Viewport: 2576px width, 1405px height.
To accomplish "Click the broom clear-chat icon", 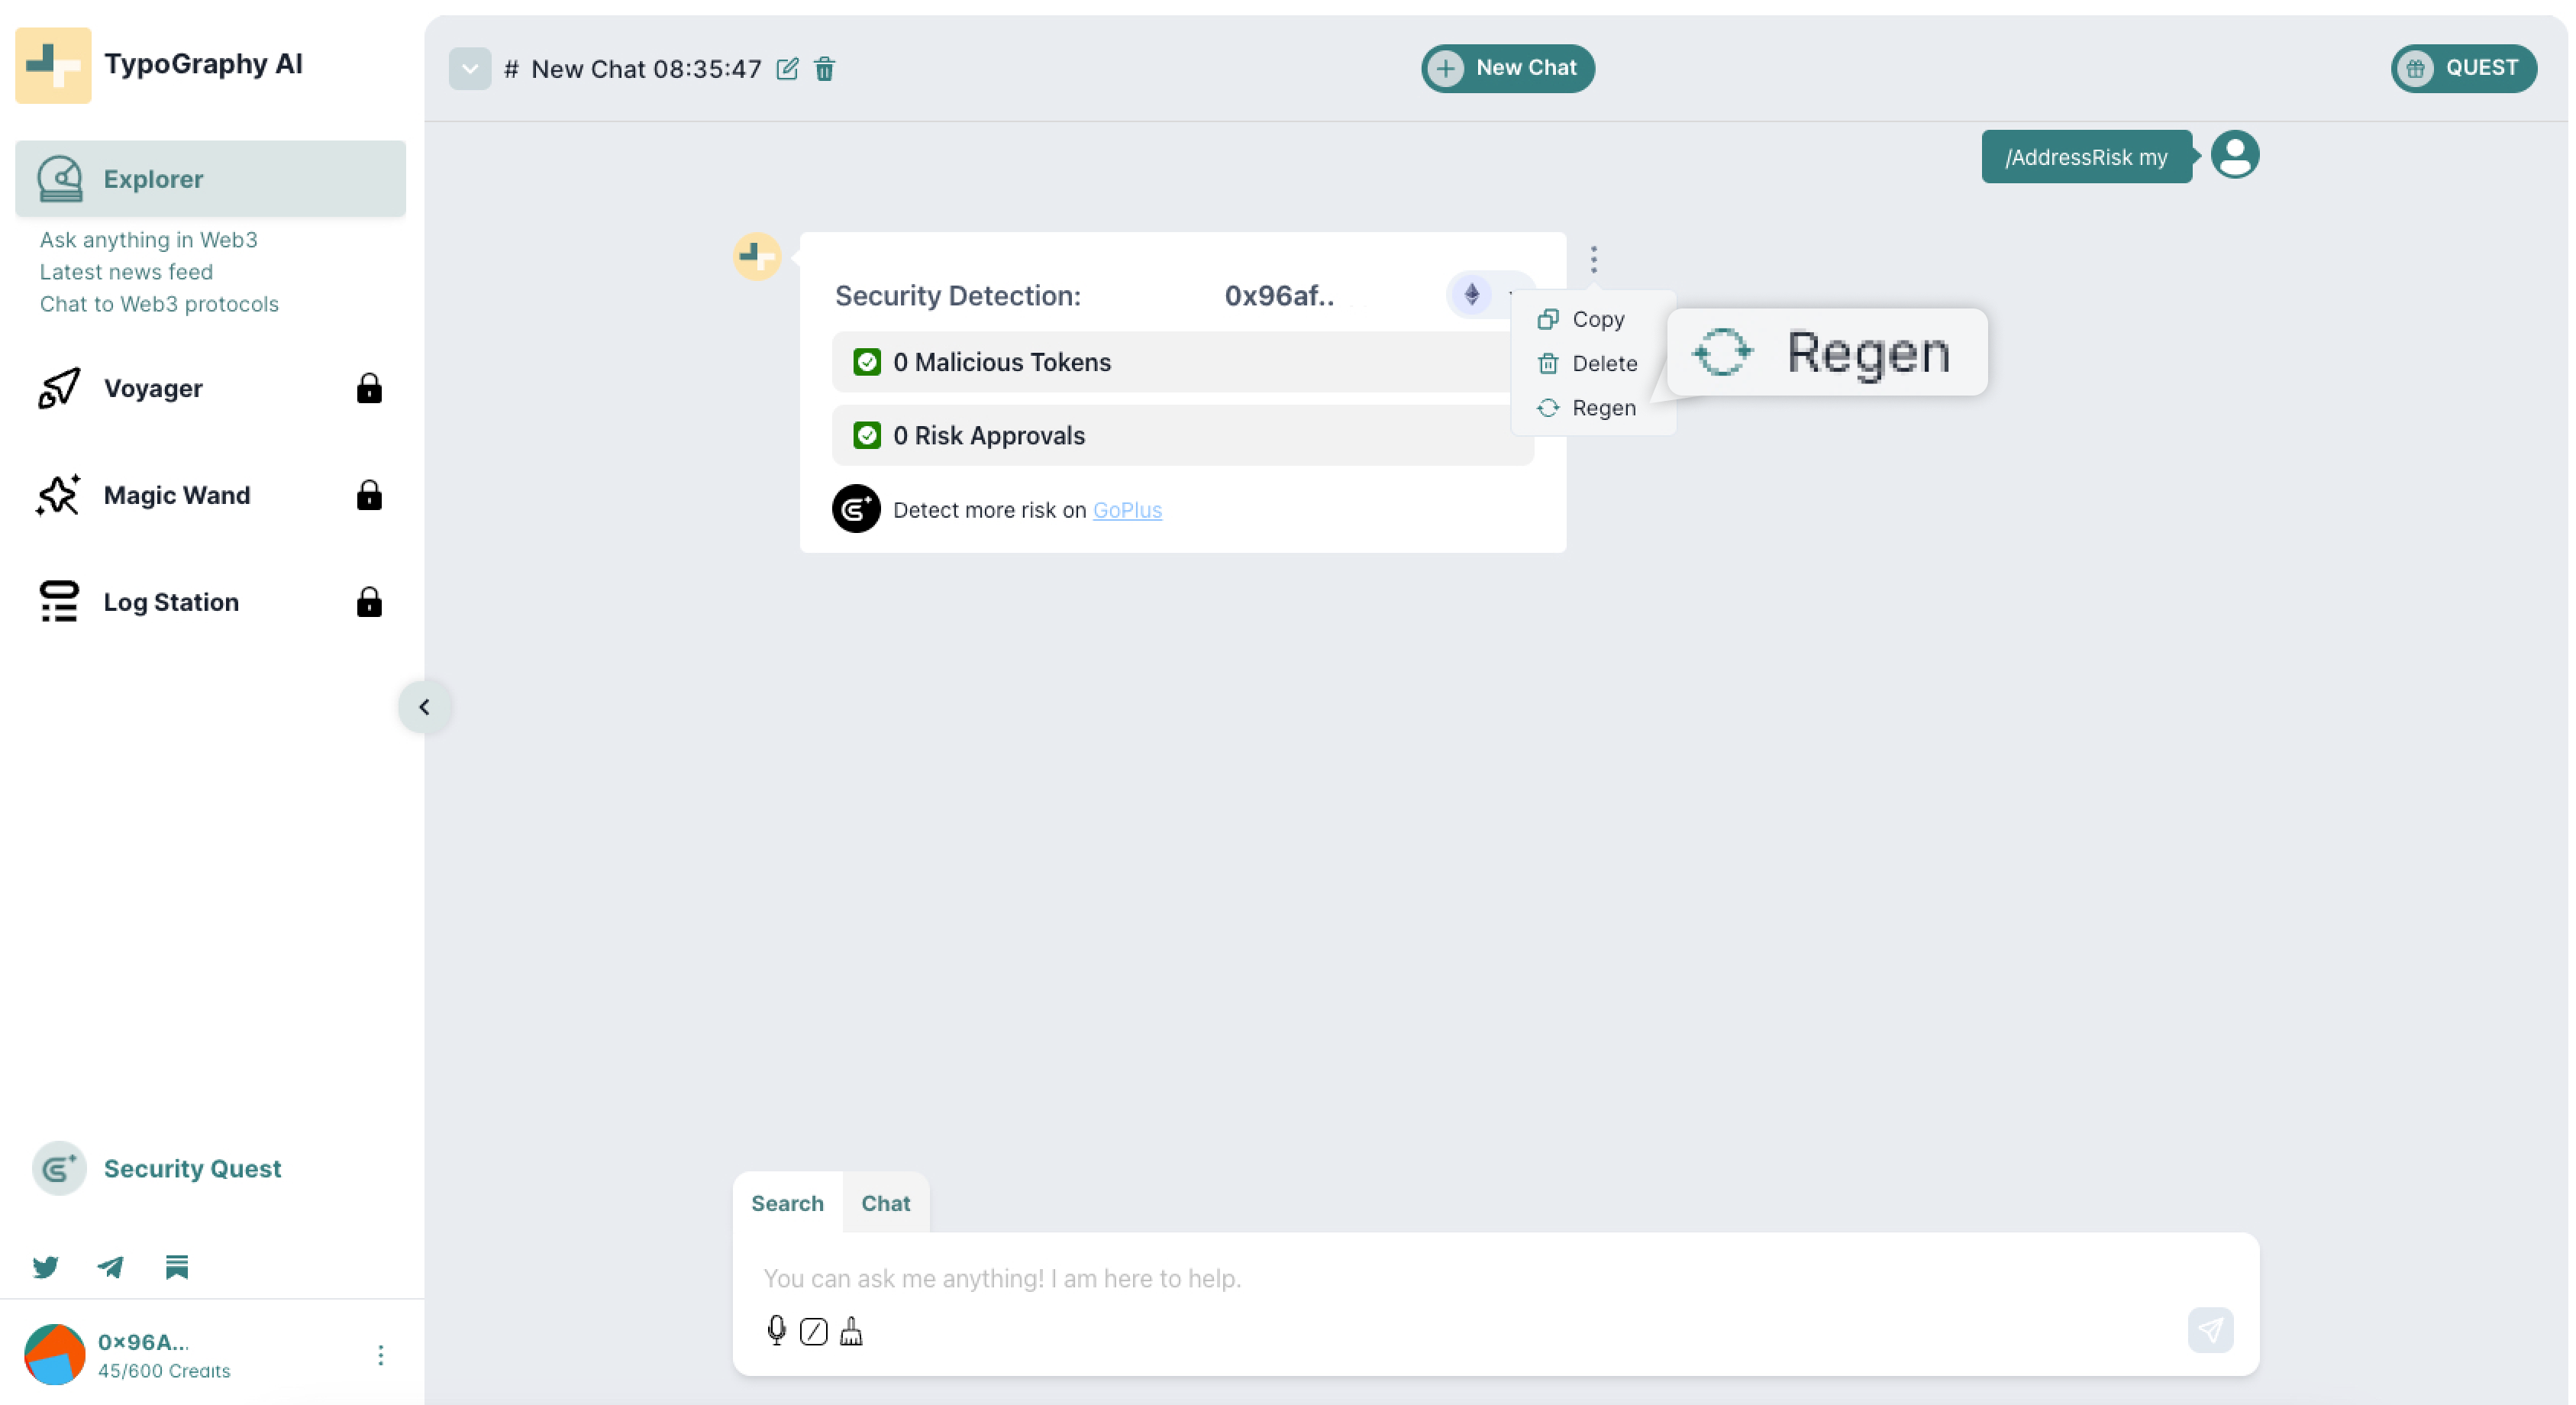I will (x=851, y=1331).
